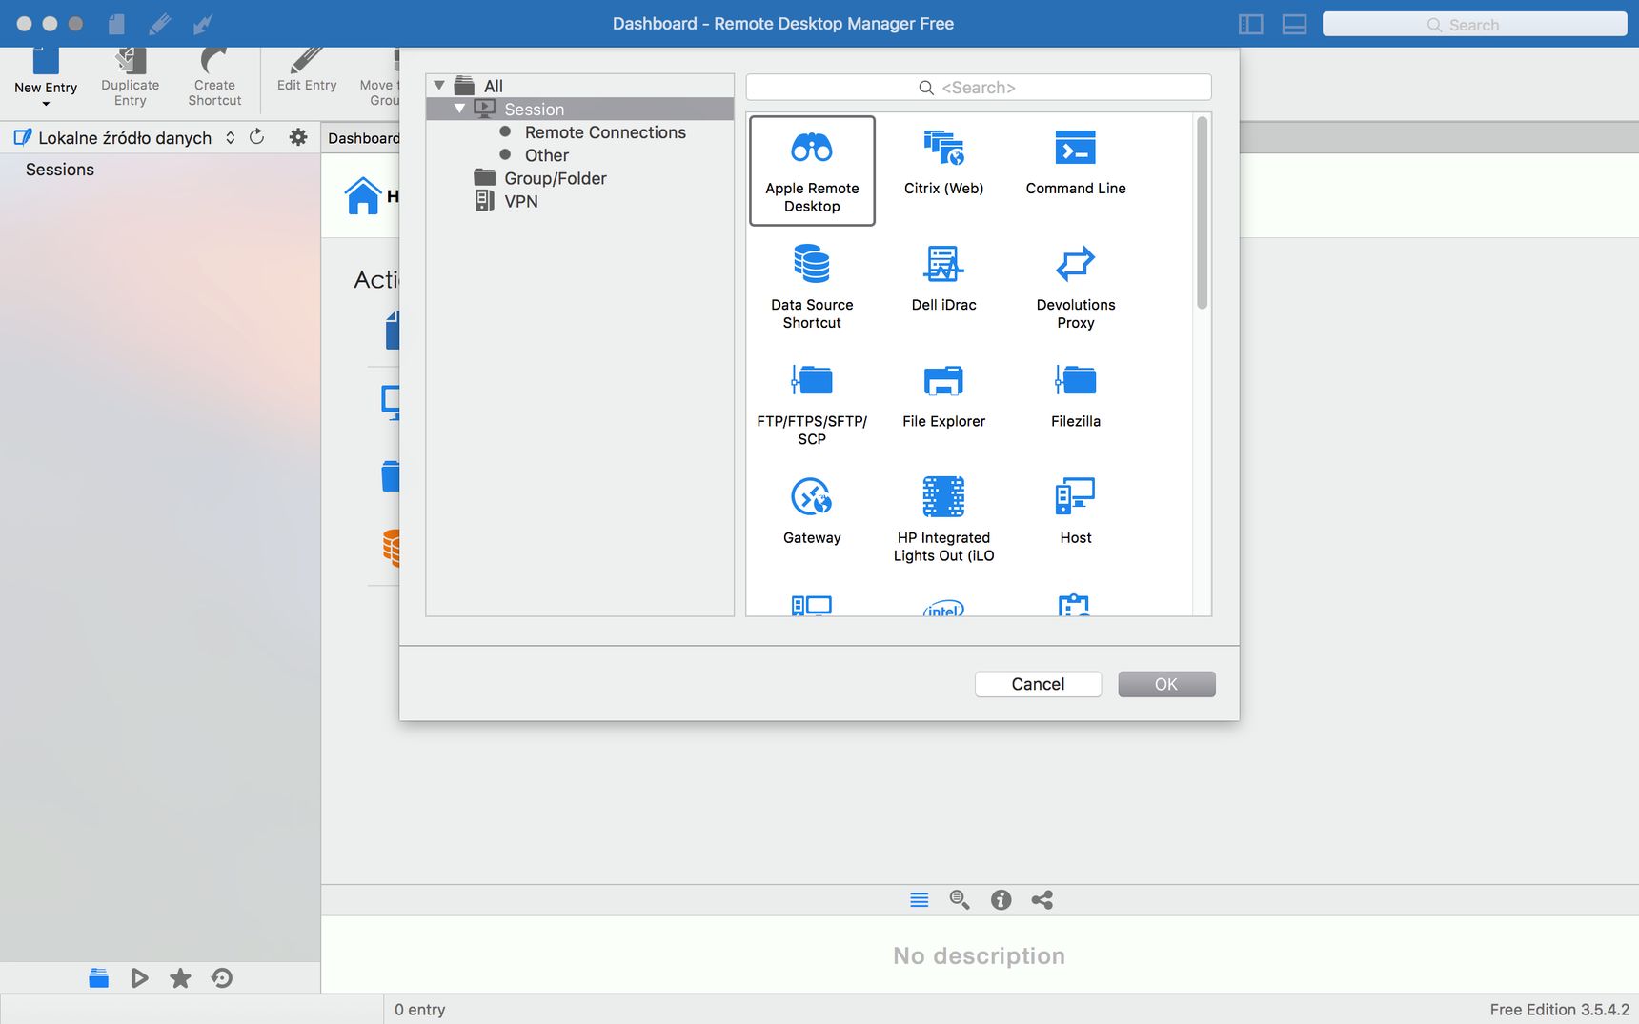Image resolution: width=1639 pixels, height=1024 pixels.
Task: Open recent entries history icon
Action: (222, 978)
